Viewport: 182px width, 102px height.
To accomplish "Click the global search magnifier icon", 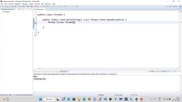I will (x=166, y=7).
